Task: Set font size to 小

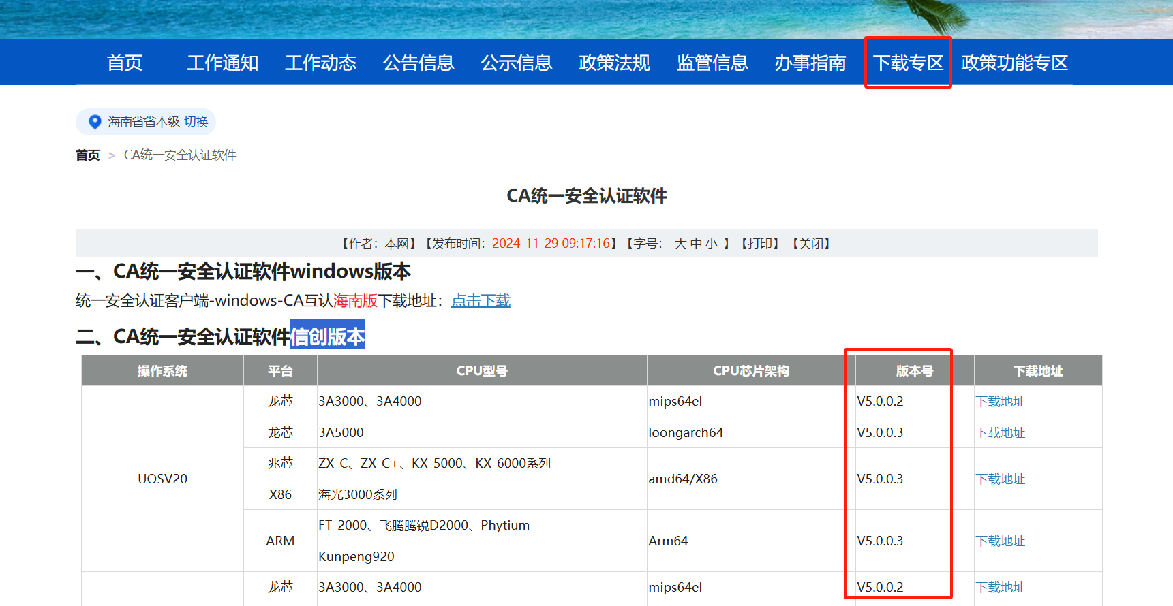Action: click(x=712, y=244)
